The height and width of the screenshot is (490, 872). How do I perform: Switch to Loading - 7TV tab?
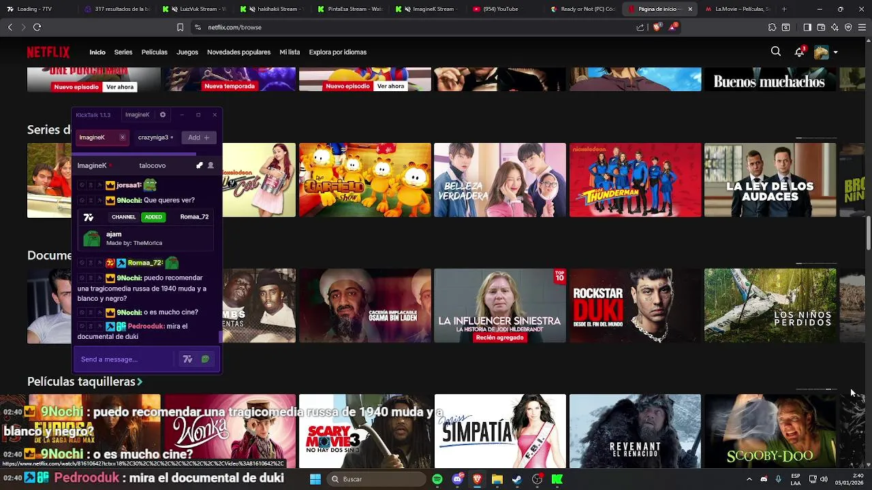(x=39, y=9)
